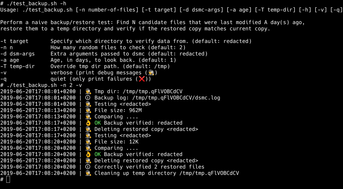The height and width of the screenshot is (189, 343).
Task: Click the red cross emoji in quiet option
Action: point(142,79)
